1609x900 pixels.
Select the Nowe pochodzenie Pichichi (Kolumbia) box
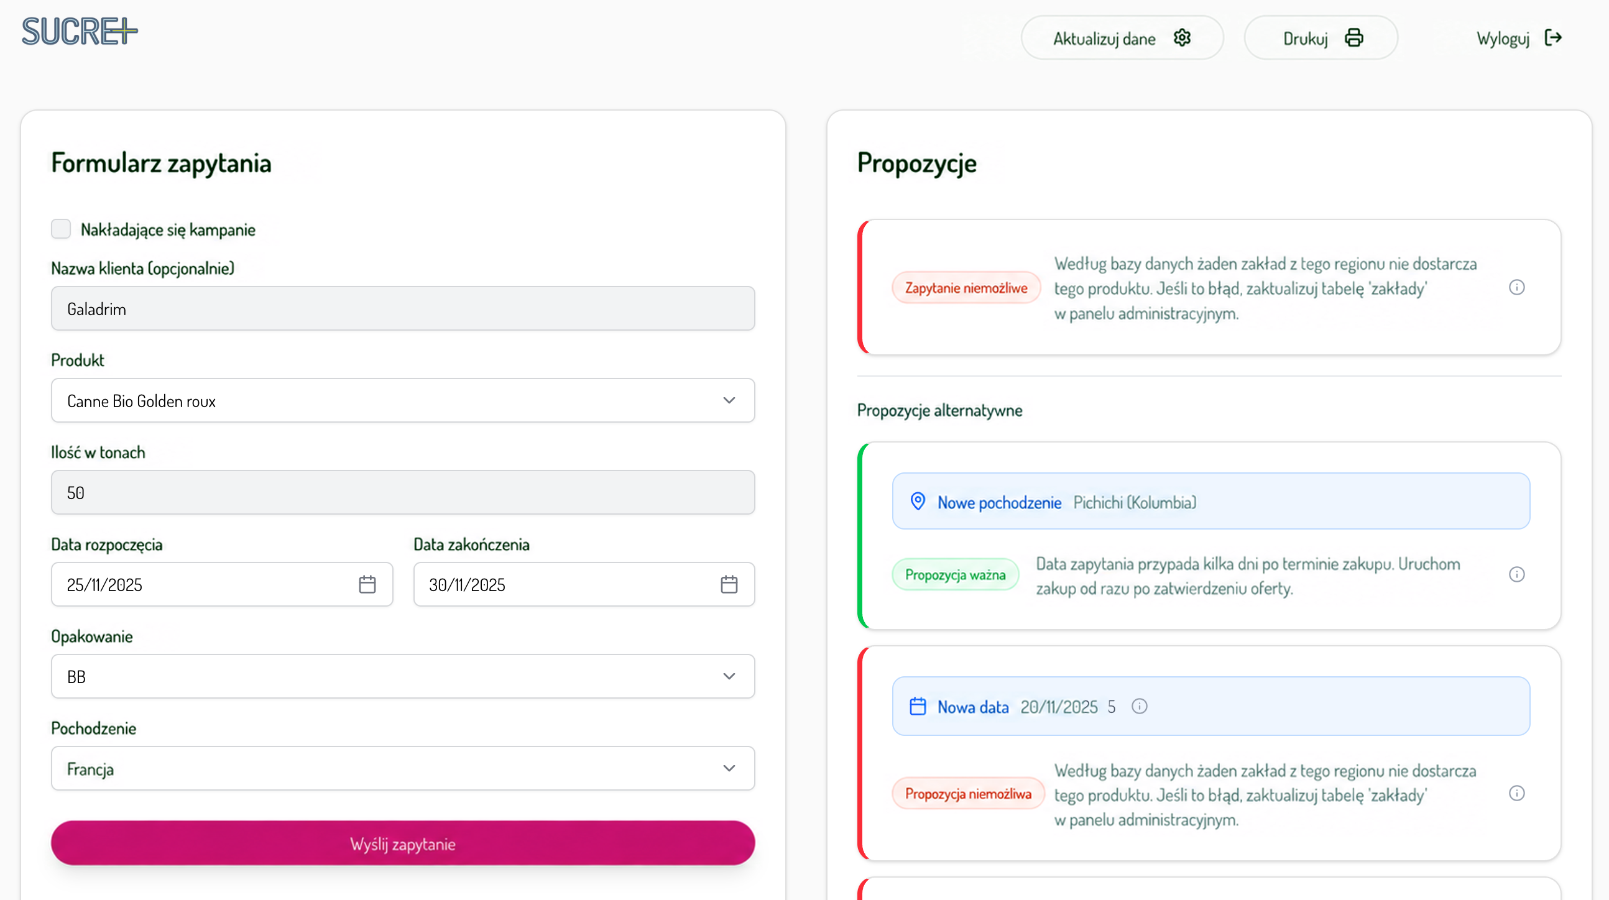click(1210, 502)
